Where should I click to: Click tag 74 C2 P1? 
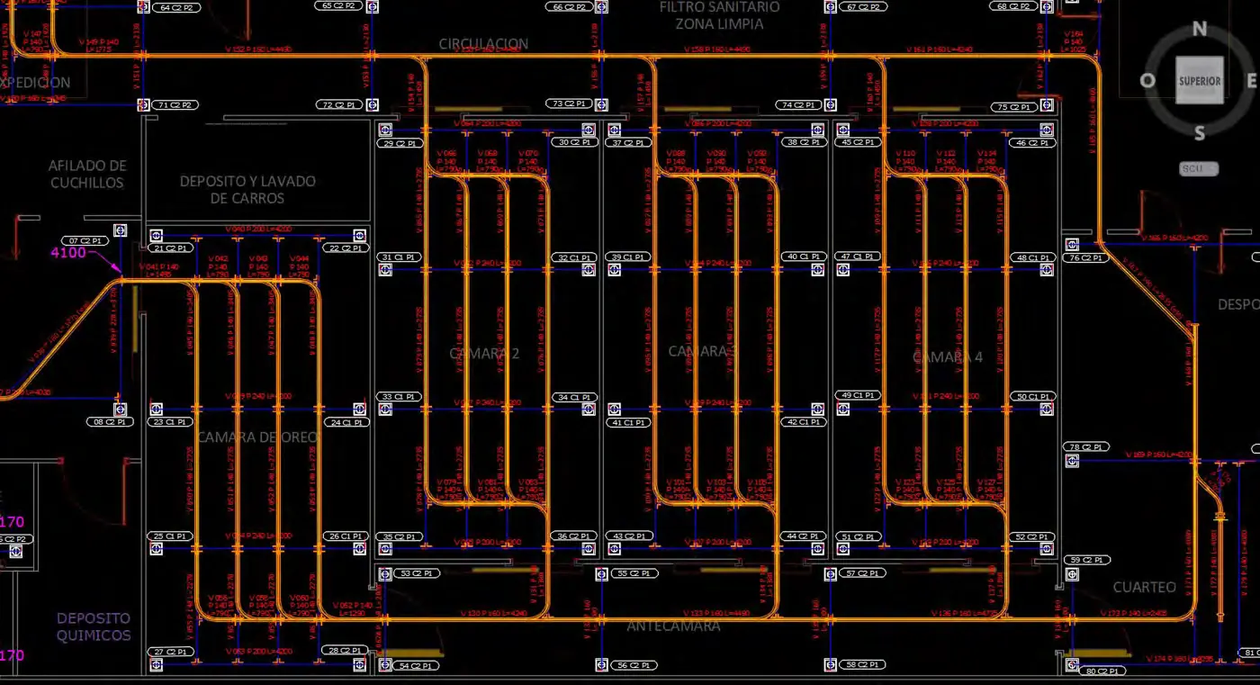798,105
